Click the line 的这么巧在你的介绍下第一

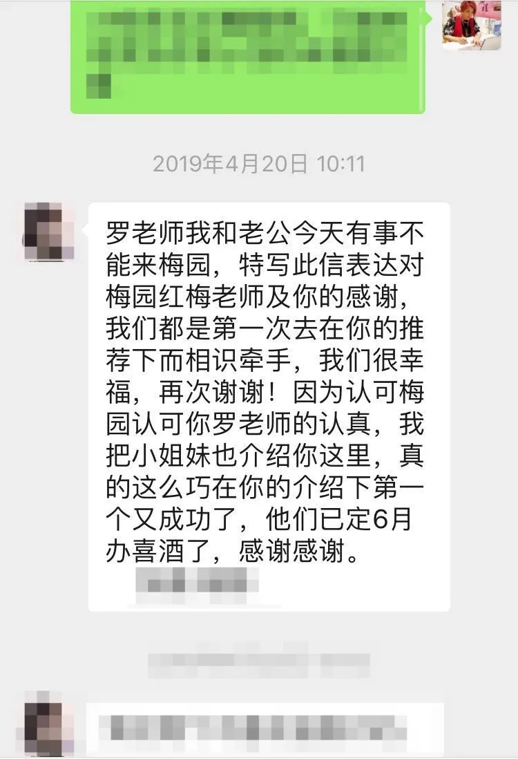point(265,487)
